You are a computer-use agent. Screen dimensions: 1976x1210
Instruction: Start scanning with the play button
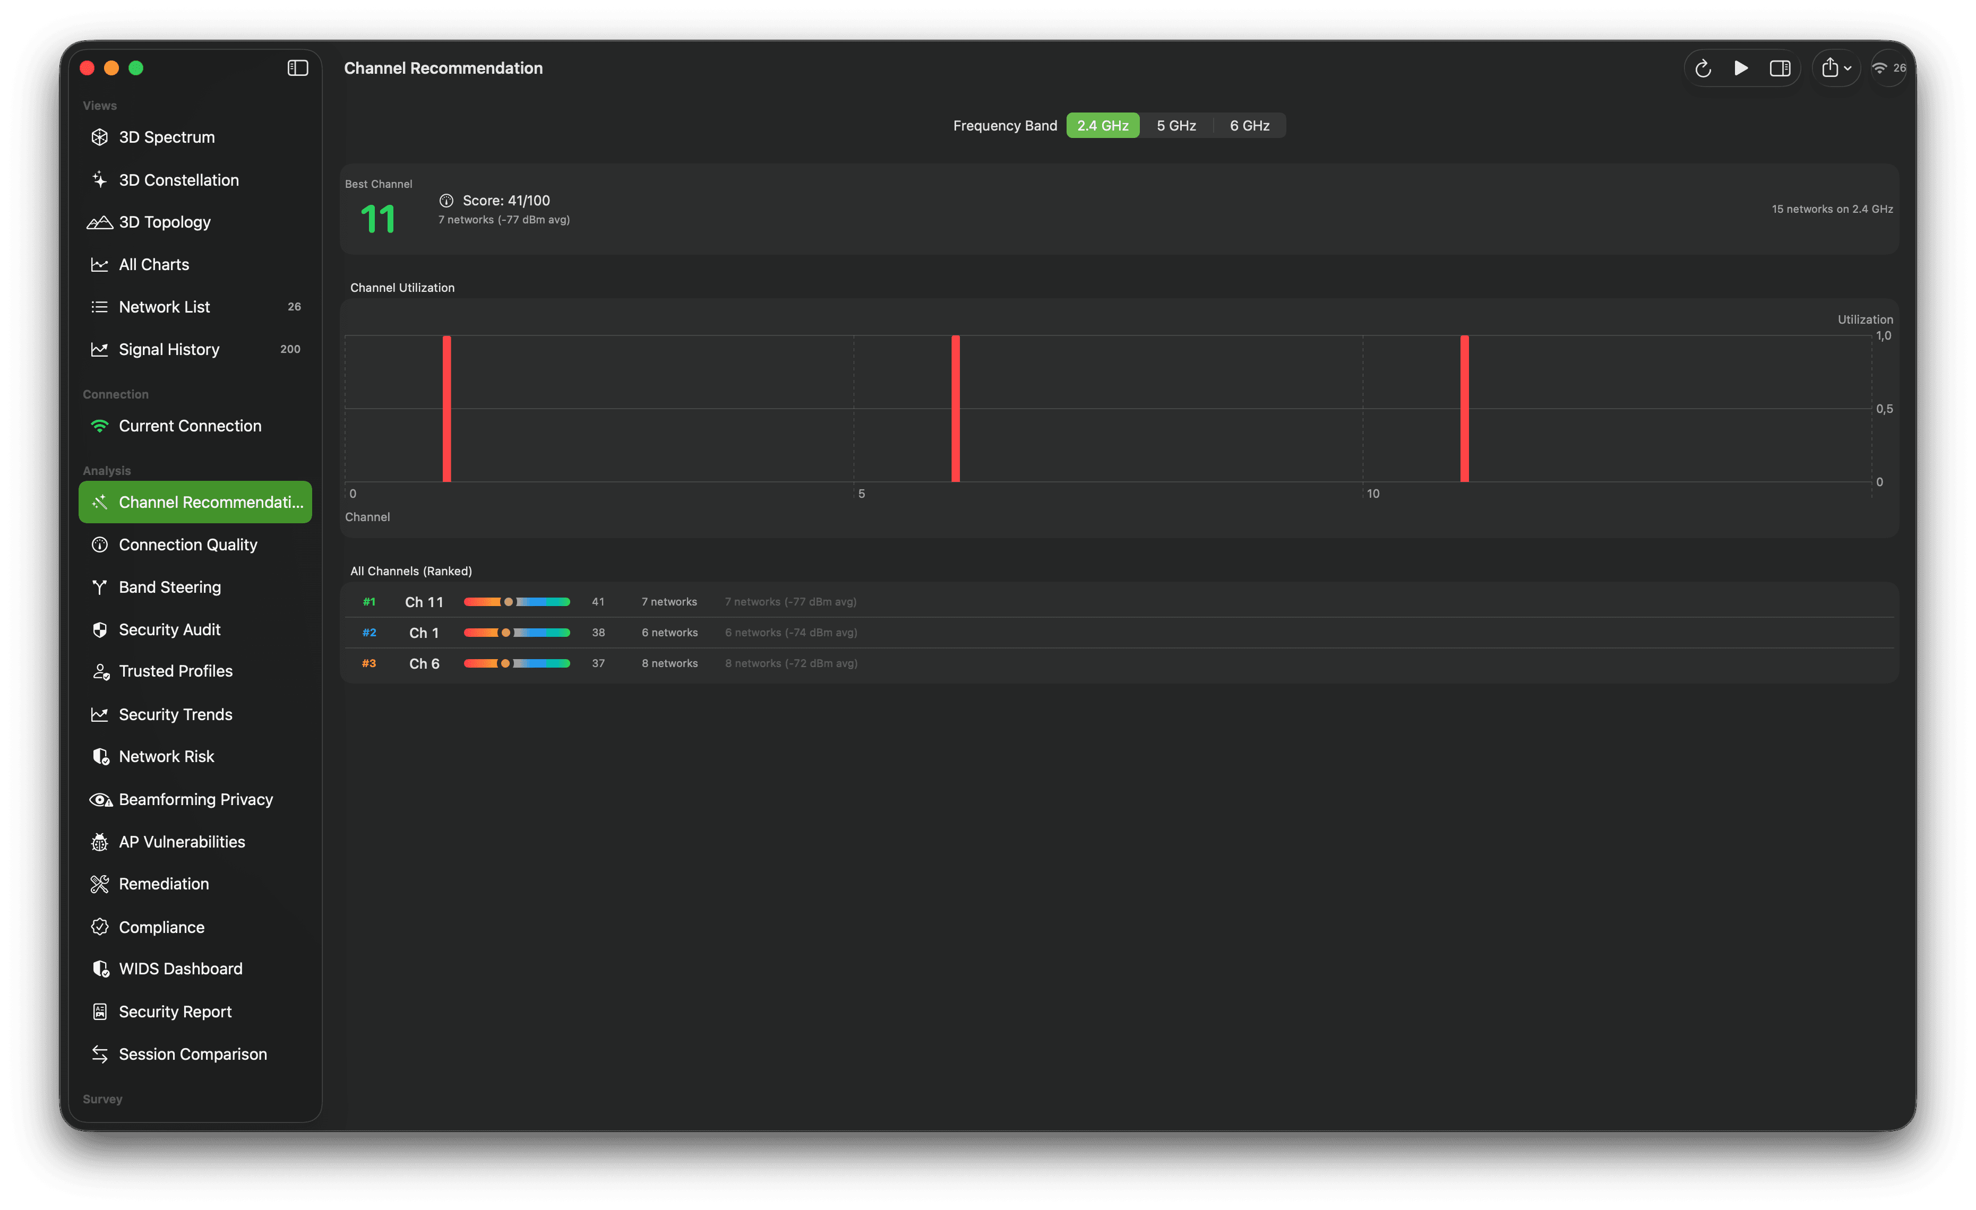click(x=1741, y=68)
